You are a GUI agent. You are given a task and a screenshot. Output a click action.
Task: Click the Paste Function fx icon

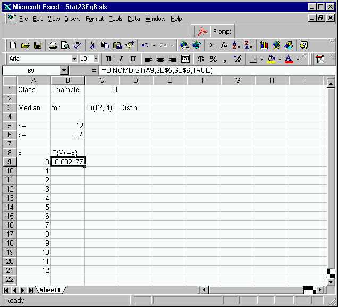click(x=224, y=45)
